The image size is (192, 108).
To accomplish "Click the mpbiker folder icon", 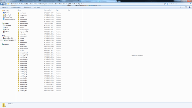I will point(19,17).
